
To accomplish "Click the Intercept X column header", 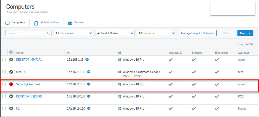I will (x=175, y=53).
